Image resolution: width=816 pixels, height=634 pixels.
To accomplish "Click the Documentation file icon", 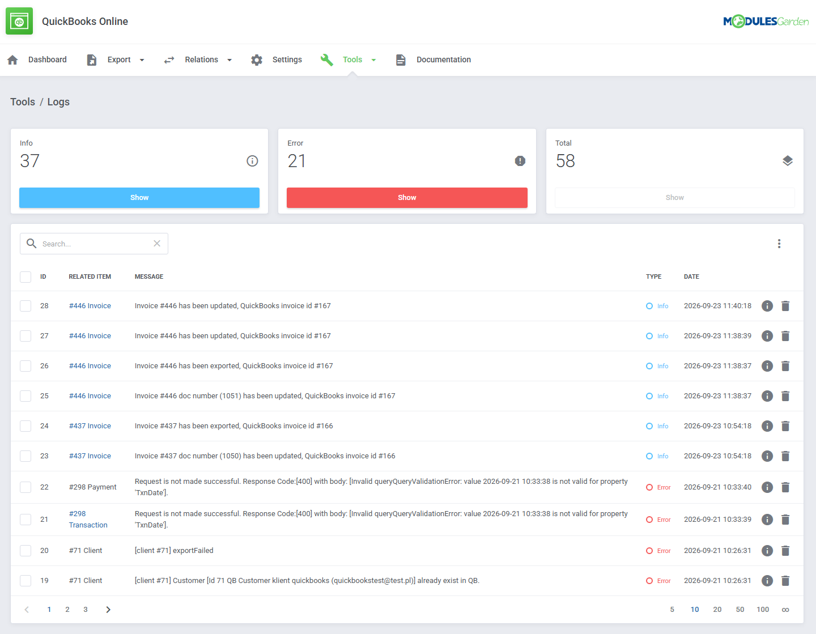I will pos(401,59).
